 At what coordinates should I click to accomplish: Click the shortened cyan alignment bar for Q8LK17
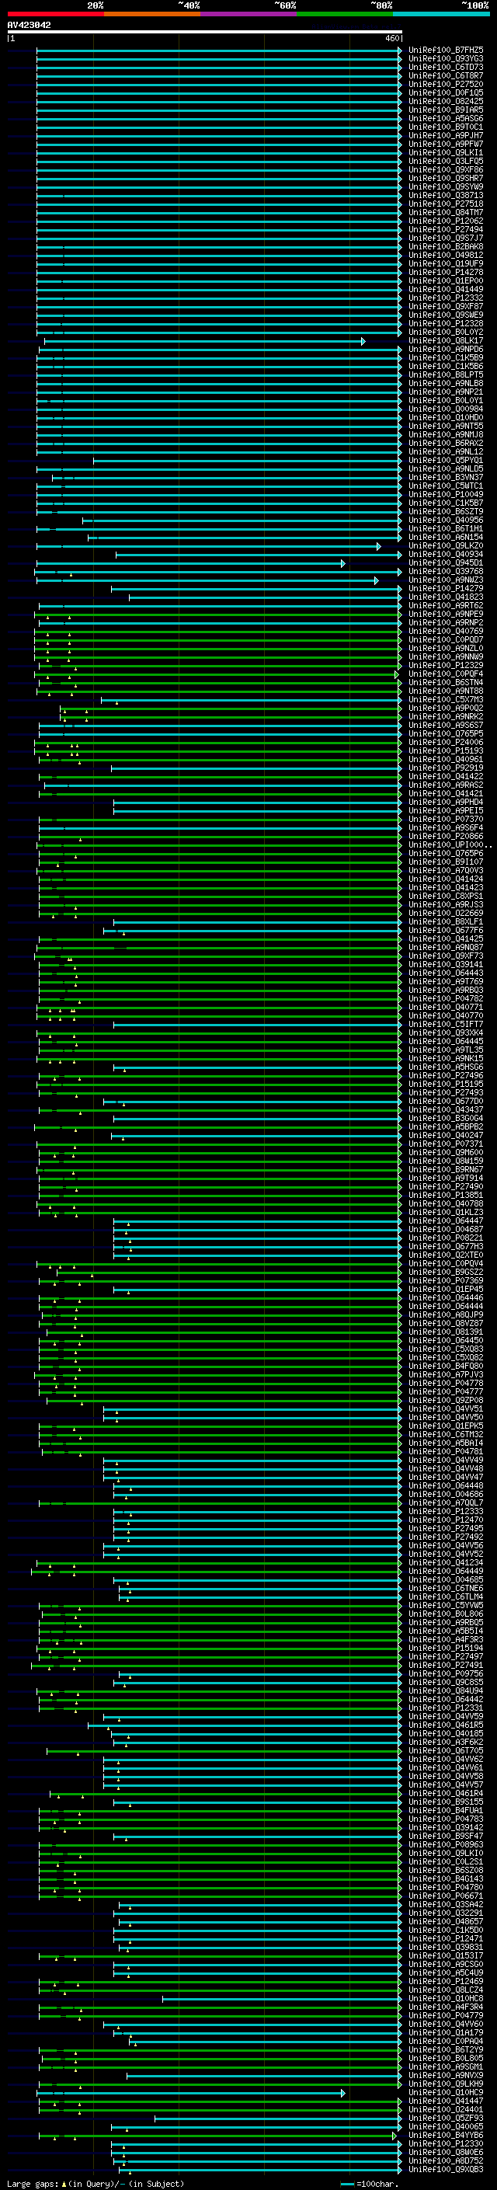(204, 341)
